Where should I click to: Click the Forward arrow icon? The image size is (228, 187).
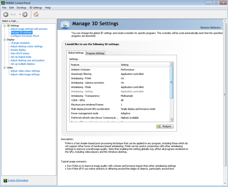click(25, 14)
